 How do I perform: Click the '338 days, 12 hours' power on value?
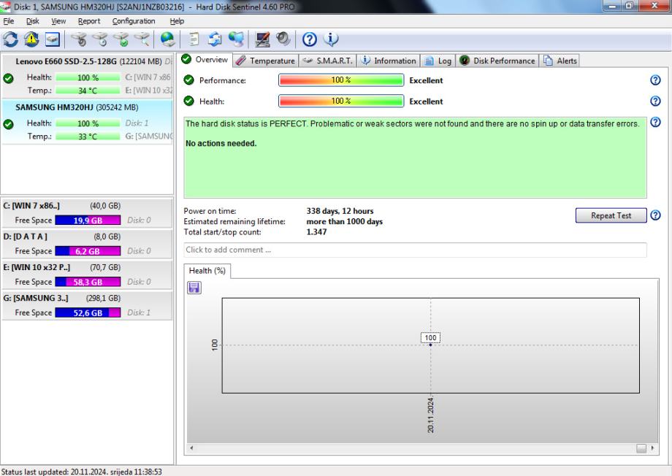pos(340,211)
